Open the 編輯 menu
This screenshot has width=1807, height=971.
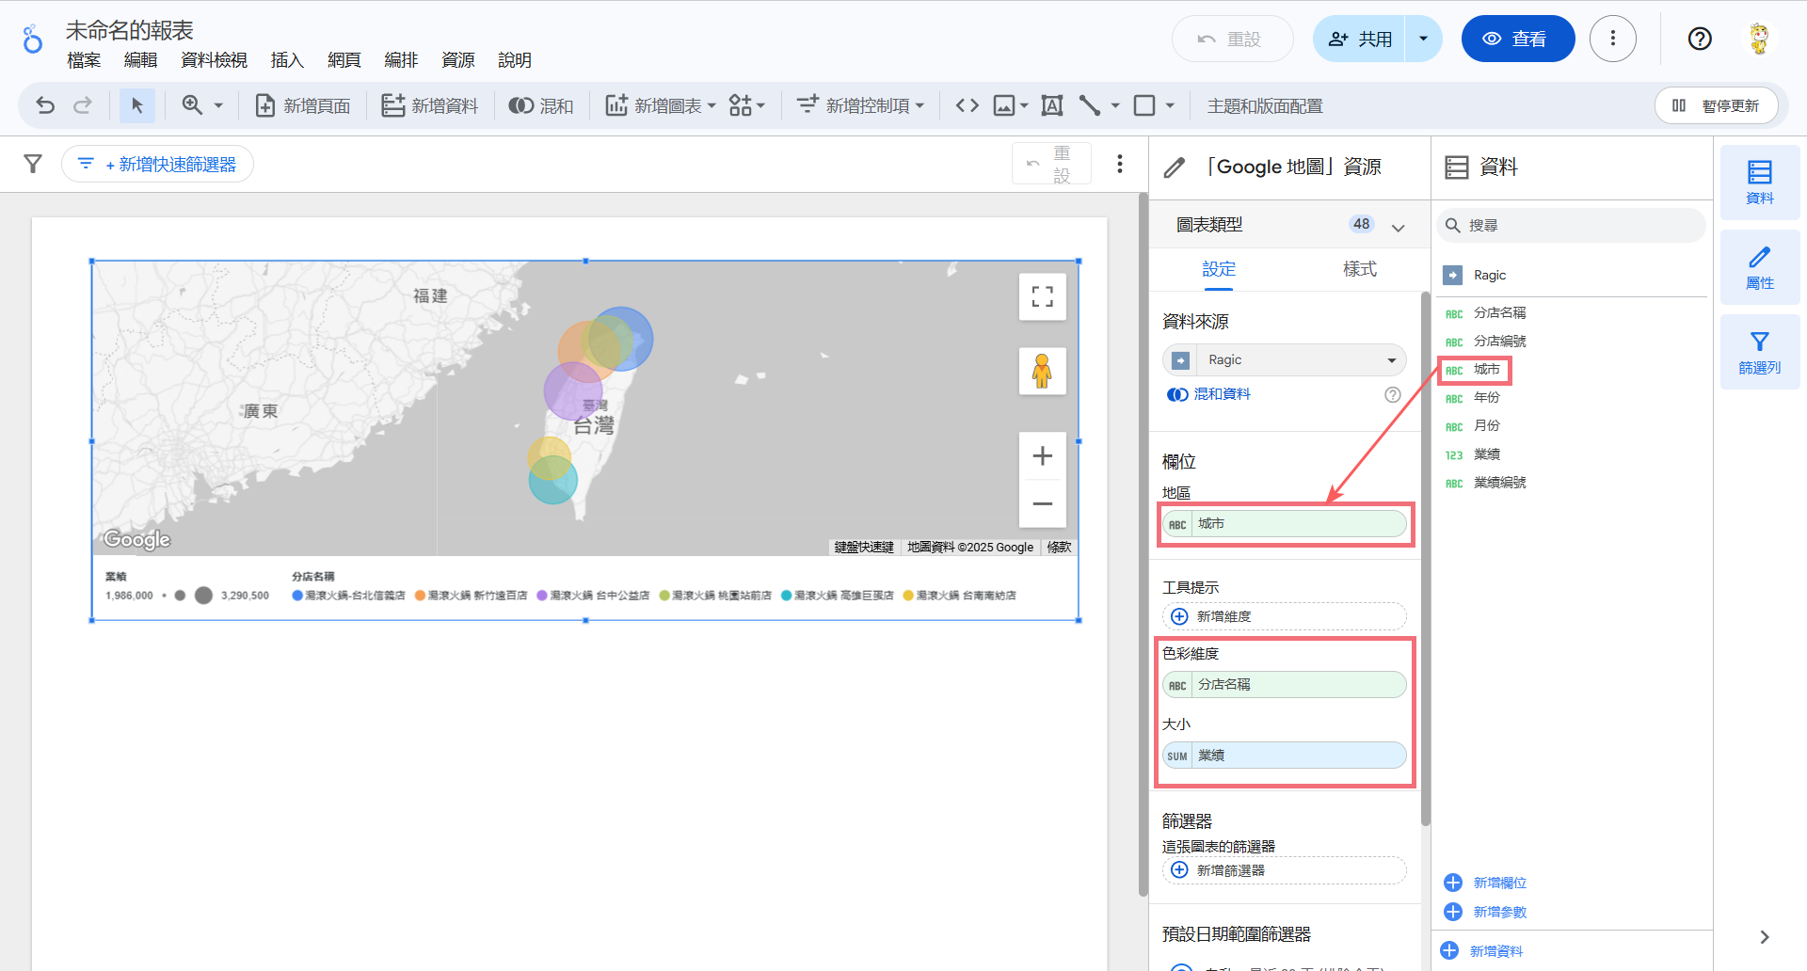coord(140,60)
